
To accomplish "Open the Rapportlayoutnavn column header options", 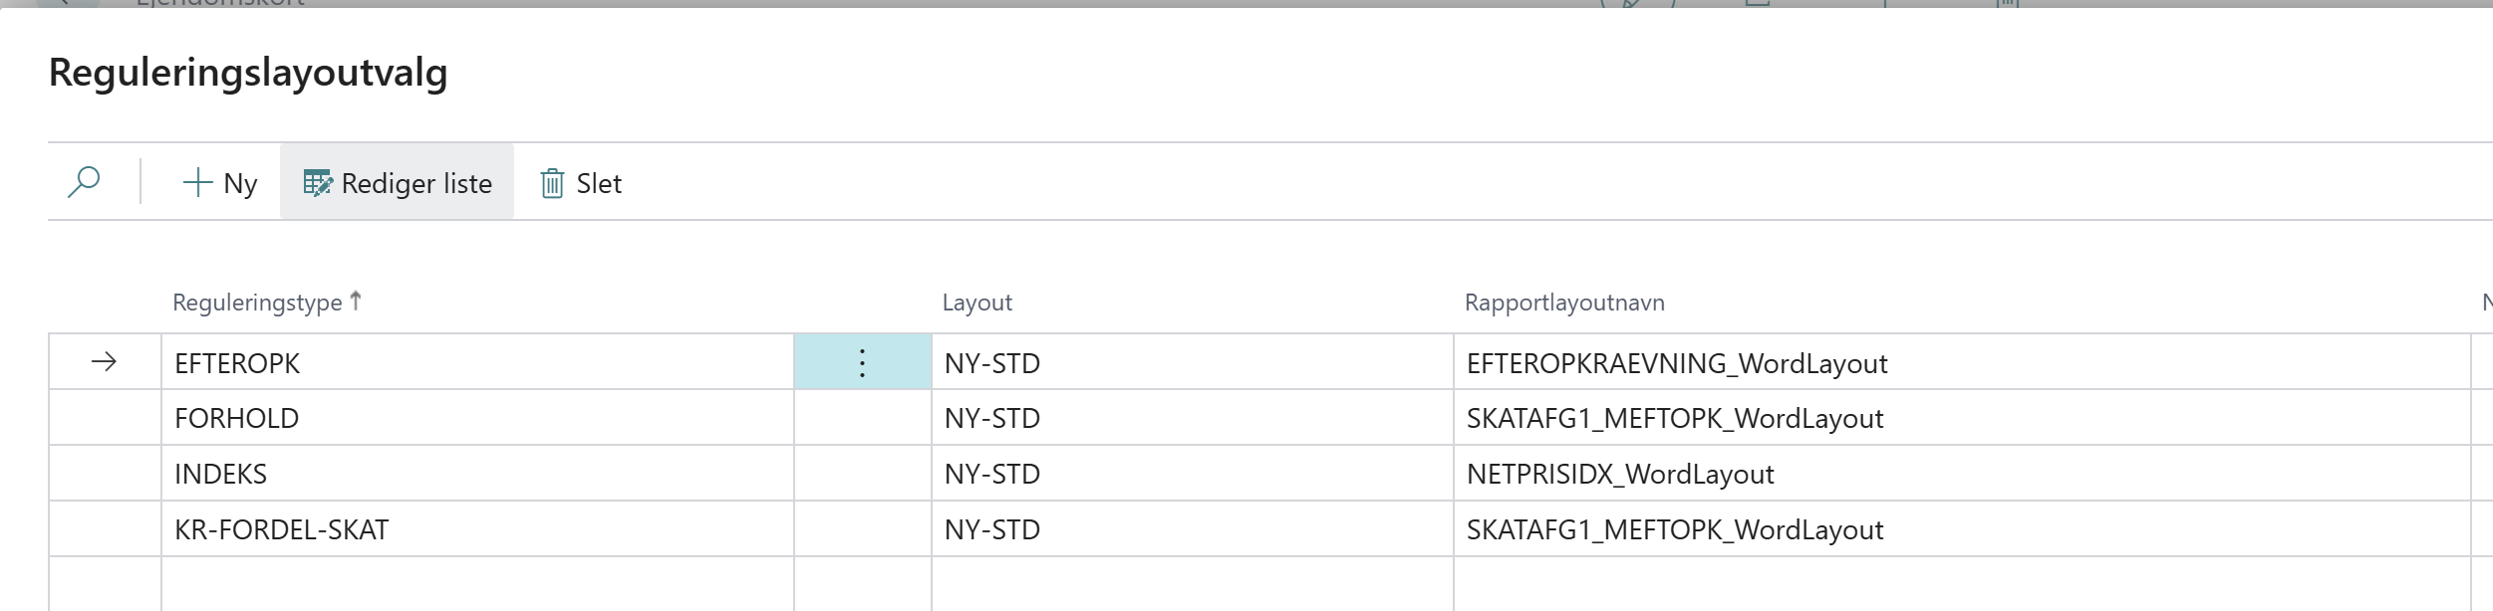I will 1563,303.
